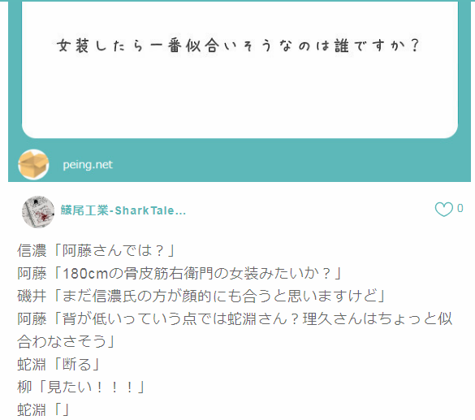Click 磯井's line about 信濃氏の方が顔的にも
Image resolution: width=475 pixels, height=420 pixels.
[x=201, y=297]
